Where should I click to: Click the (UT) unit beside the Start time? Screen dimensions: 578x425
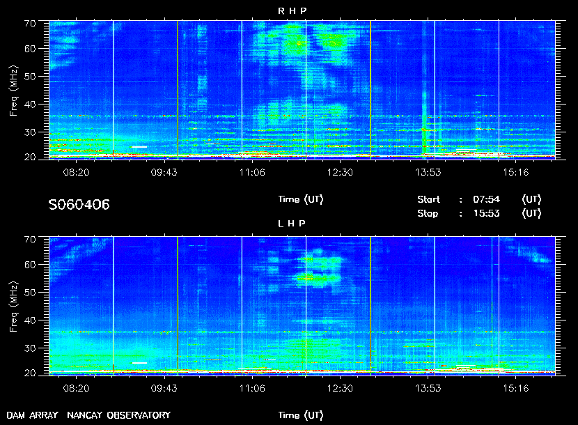[531, 199]
